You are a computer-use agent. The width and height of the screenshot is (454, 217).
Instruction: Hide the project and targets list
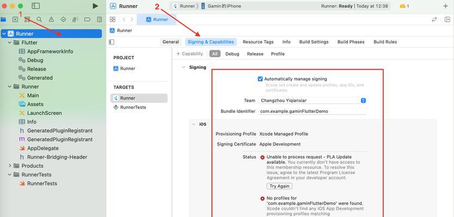pos(111,42)
